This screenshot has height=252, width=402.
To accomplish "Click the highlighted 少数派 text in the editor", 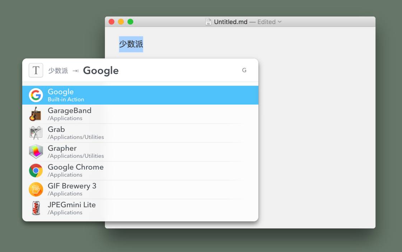I will coord(131,44).
